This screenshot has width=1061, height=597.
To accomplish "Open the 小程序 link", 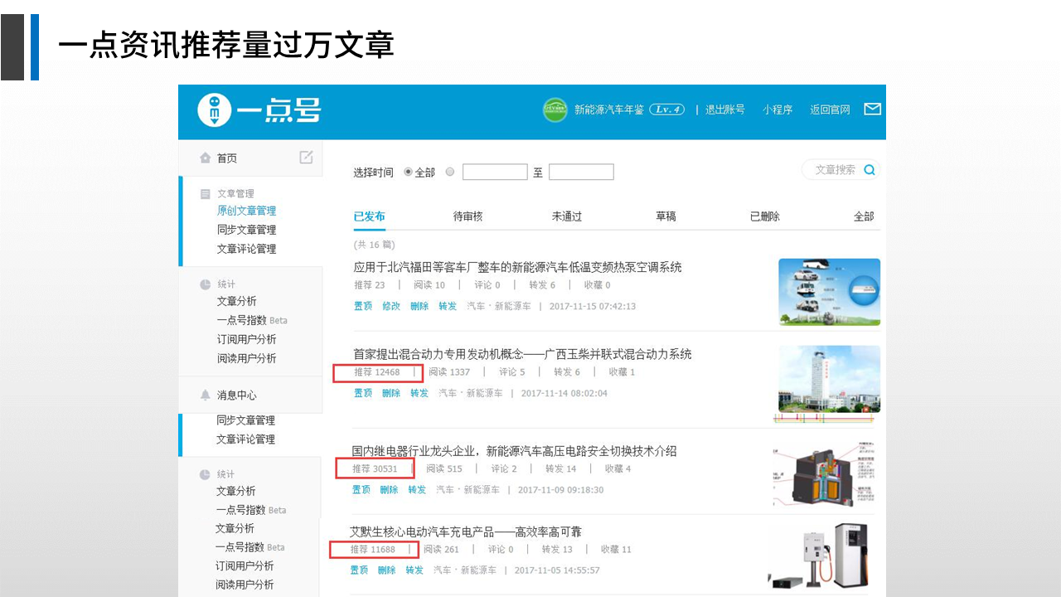I will coord(778,109).
